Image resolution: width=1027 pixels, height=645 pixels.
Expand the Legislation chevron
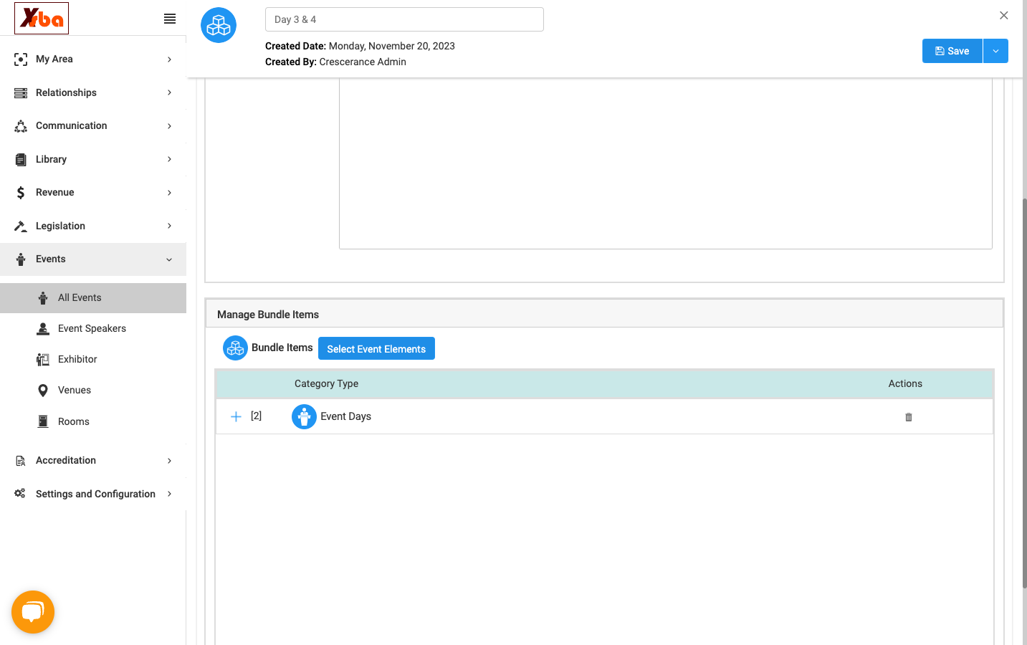tap(170, 226)
